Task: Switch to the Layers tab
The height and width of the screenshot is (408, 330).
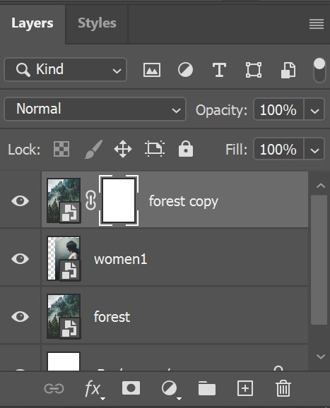Action: click(x=33, y=23)
